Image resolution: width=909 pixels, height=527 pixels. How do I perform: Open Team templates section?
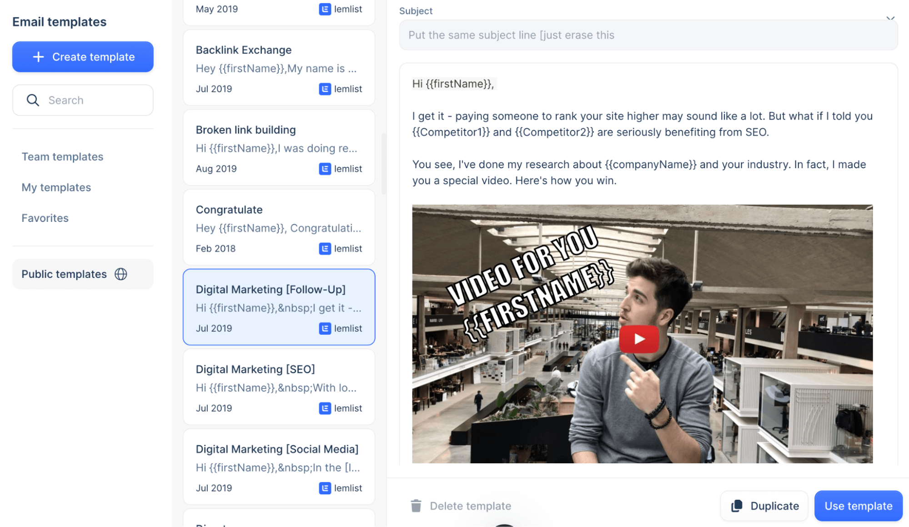coord(62,157)
